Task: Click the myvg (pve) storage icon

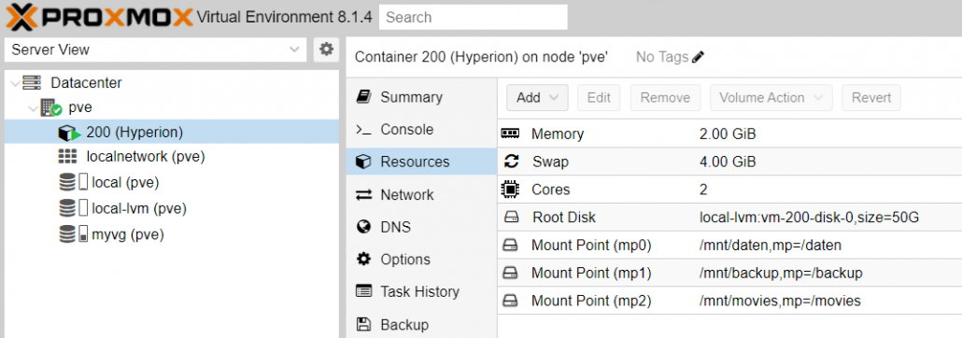Action: [74, 234]
